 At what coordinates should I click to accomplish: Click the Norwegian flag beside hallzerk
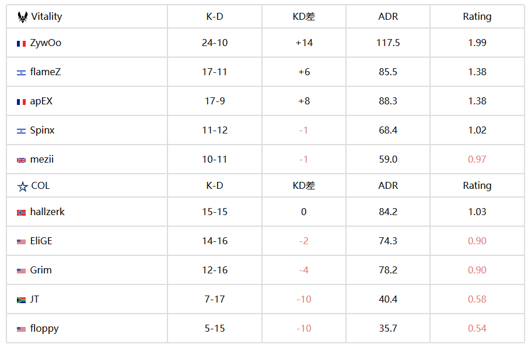point(21,213)
